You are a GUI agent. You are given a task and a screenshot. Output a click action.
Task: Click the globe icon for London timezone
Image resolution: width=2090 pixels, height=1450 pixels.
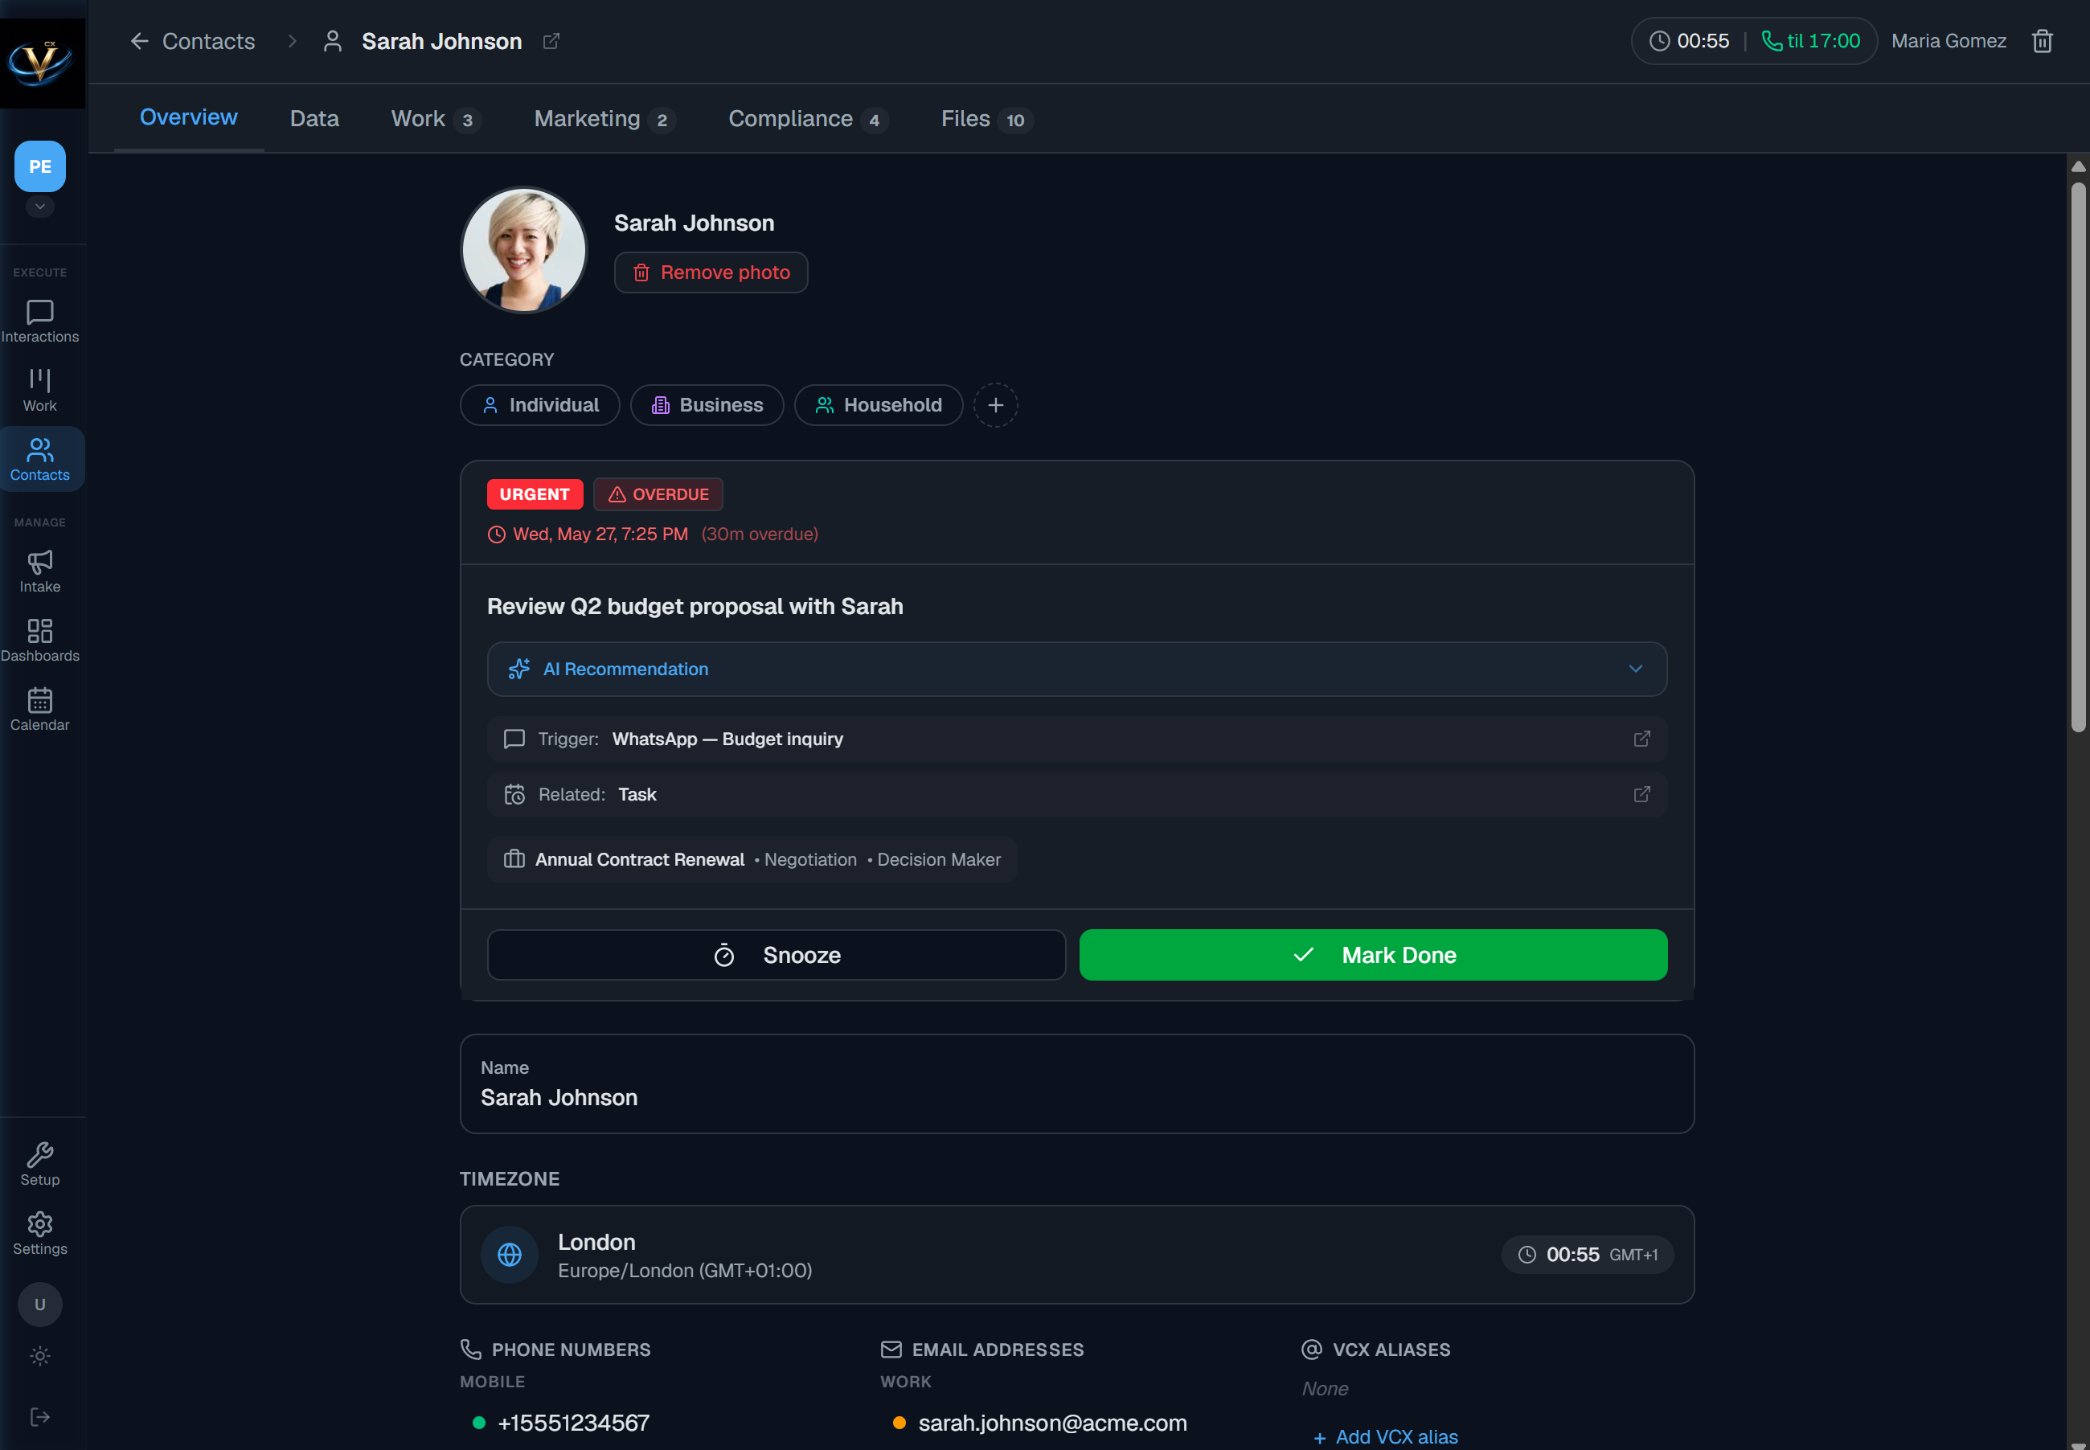click(509, 1255)
